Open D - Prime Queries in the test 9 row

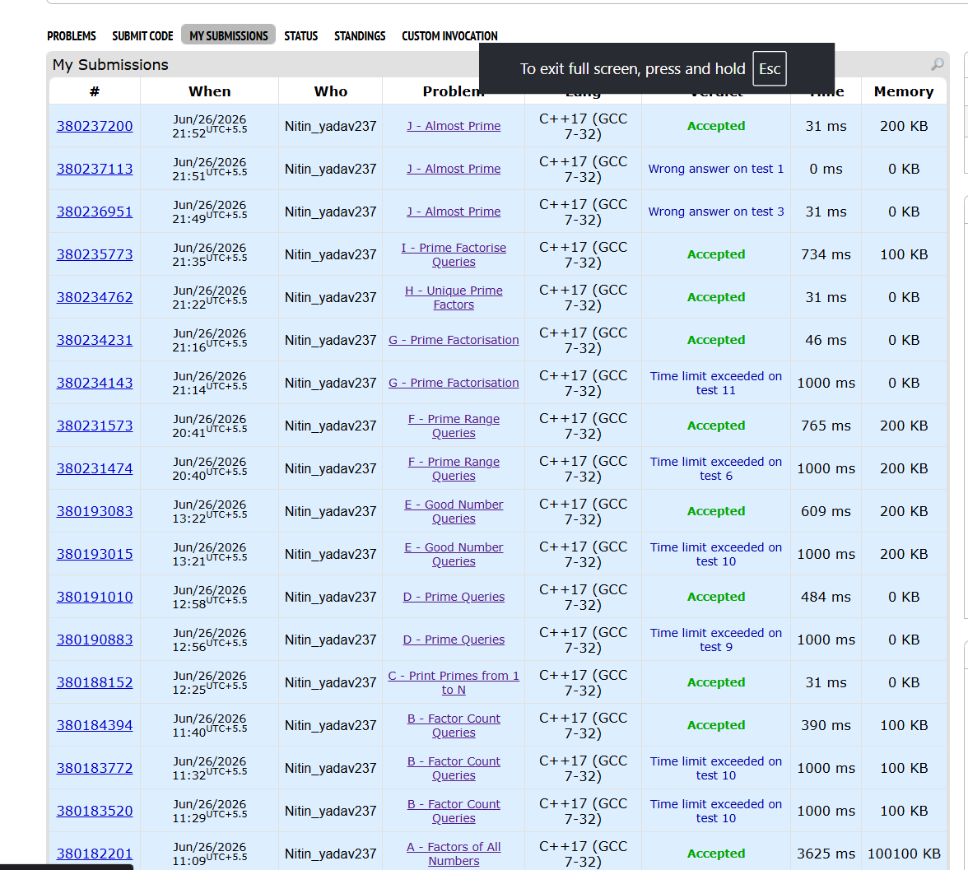454,640
